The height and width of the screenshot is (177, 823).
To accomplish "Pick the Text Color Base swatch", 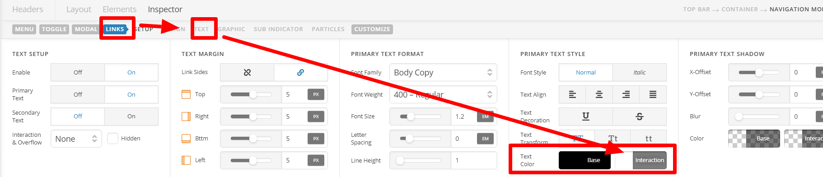I will point(585,160).
